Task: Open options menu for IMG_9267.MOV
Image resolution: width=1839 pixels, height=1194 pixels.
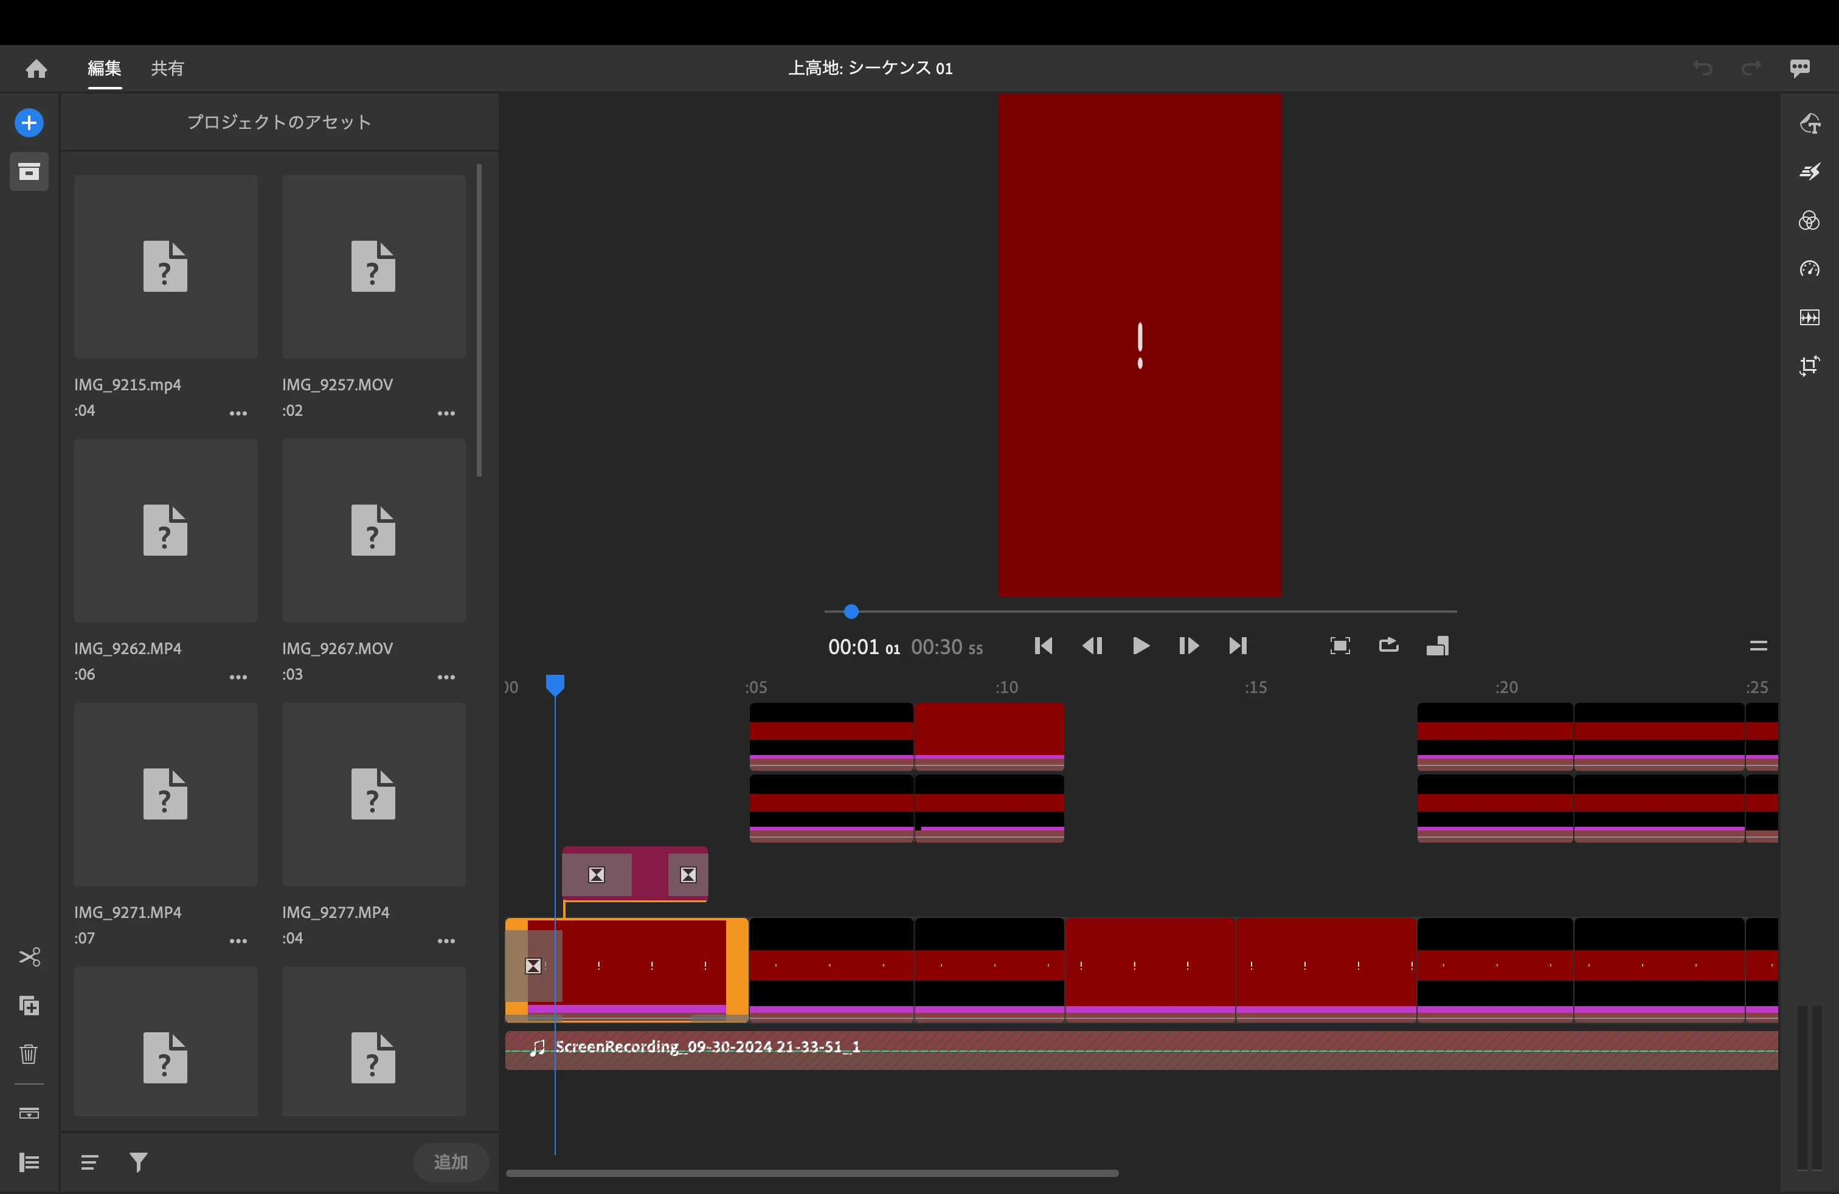Action: tap(446, 677)
